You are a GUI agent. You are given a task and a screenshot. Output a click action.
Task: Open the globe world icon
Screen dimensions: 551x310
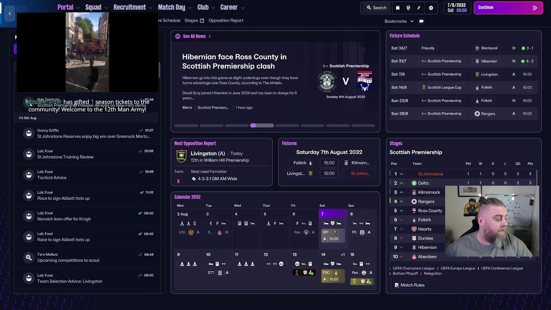point(408,8)
